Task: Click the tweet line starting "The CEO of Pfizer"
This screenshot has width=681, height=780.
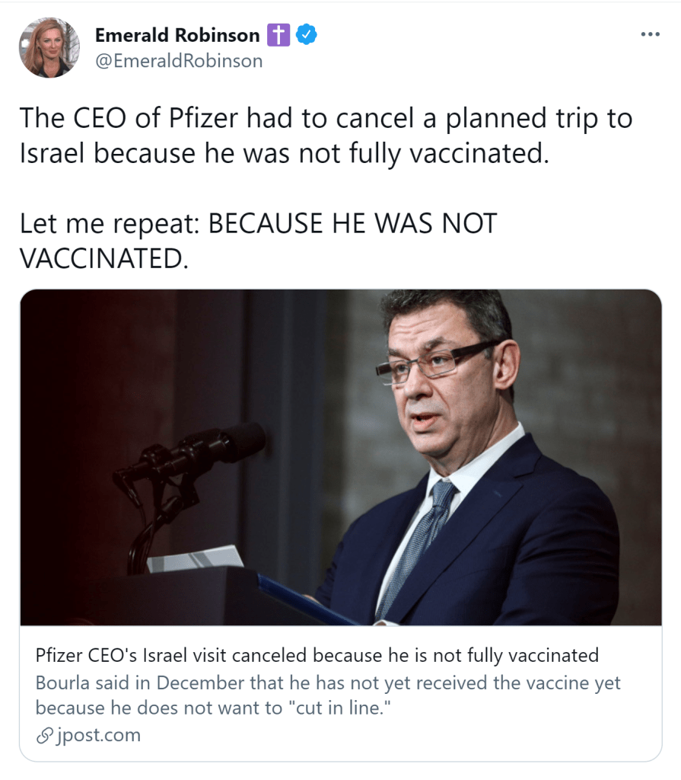Action: click(326, 119)
